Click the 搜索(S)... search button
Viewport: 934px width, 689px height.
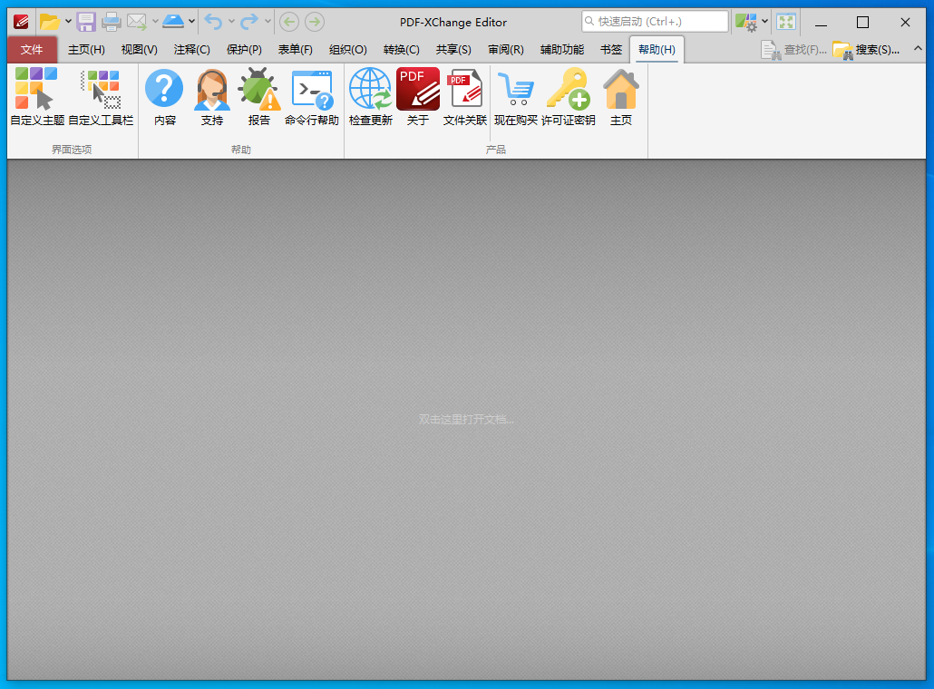tap(867, 50)
